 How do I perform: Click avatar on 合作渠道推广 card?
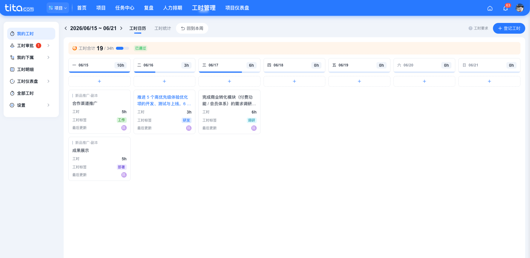click(124, 128)
